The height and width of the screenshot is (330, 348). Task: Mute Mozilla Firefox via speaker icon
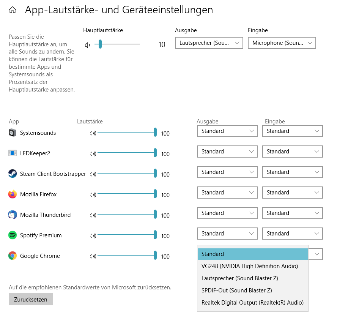(93, 195)
